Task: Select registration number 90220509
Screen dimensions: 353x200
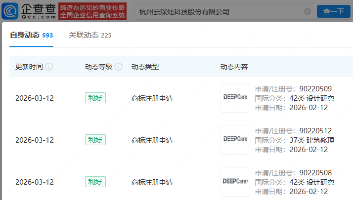Action: coord(315,89)
